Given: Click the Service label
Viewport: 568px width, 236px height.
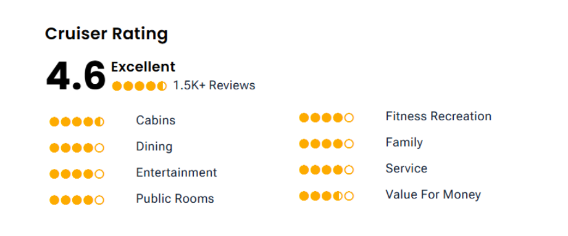Looking at the screenshot, I should click(x=406, y=168).
